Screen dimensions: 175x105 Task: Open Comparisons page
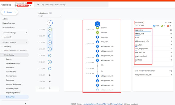point(11,76)
